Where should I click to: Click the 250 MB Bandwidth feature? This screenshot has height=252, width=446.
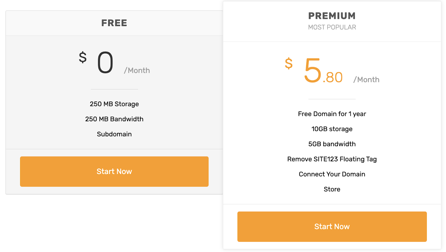click(114, 119)
